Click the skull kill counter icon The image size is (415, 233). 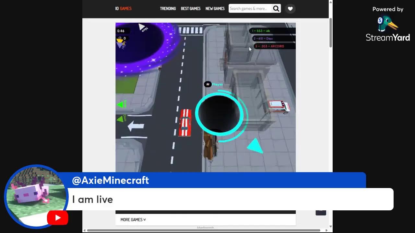point(120,38)
